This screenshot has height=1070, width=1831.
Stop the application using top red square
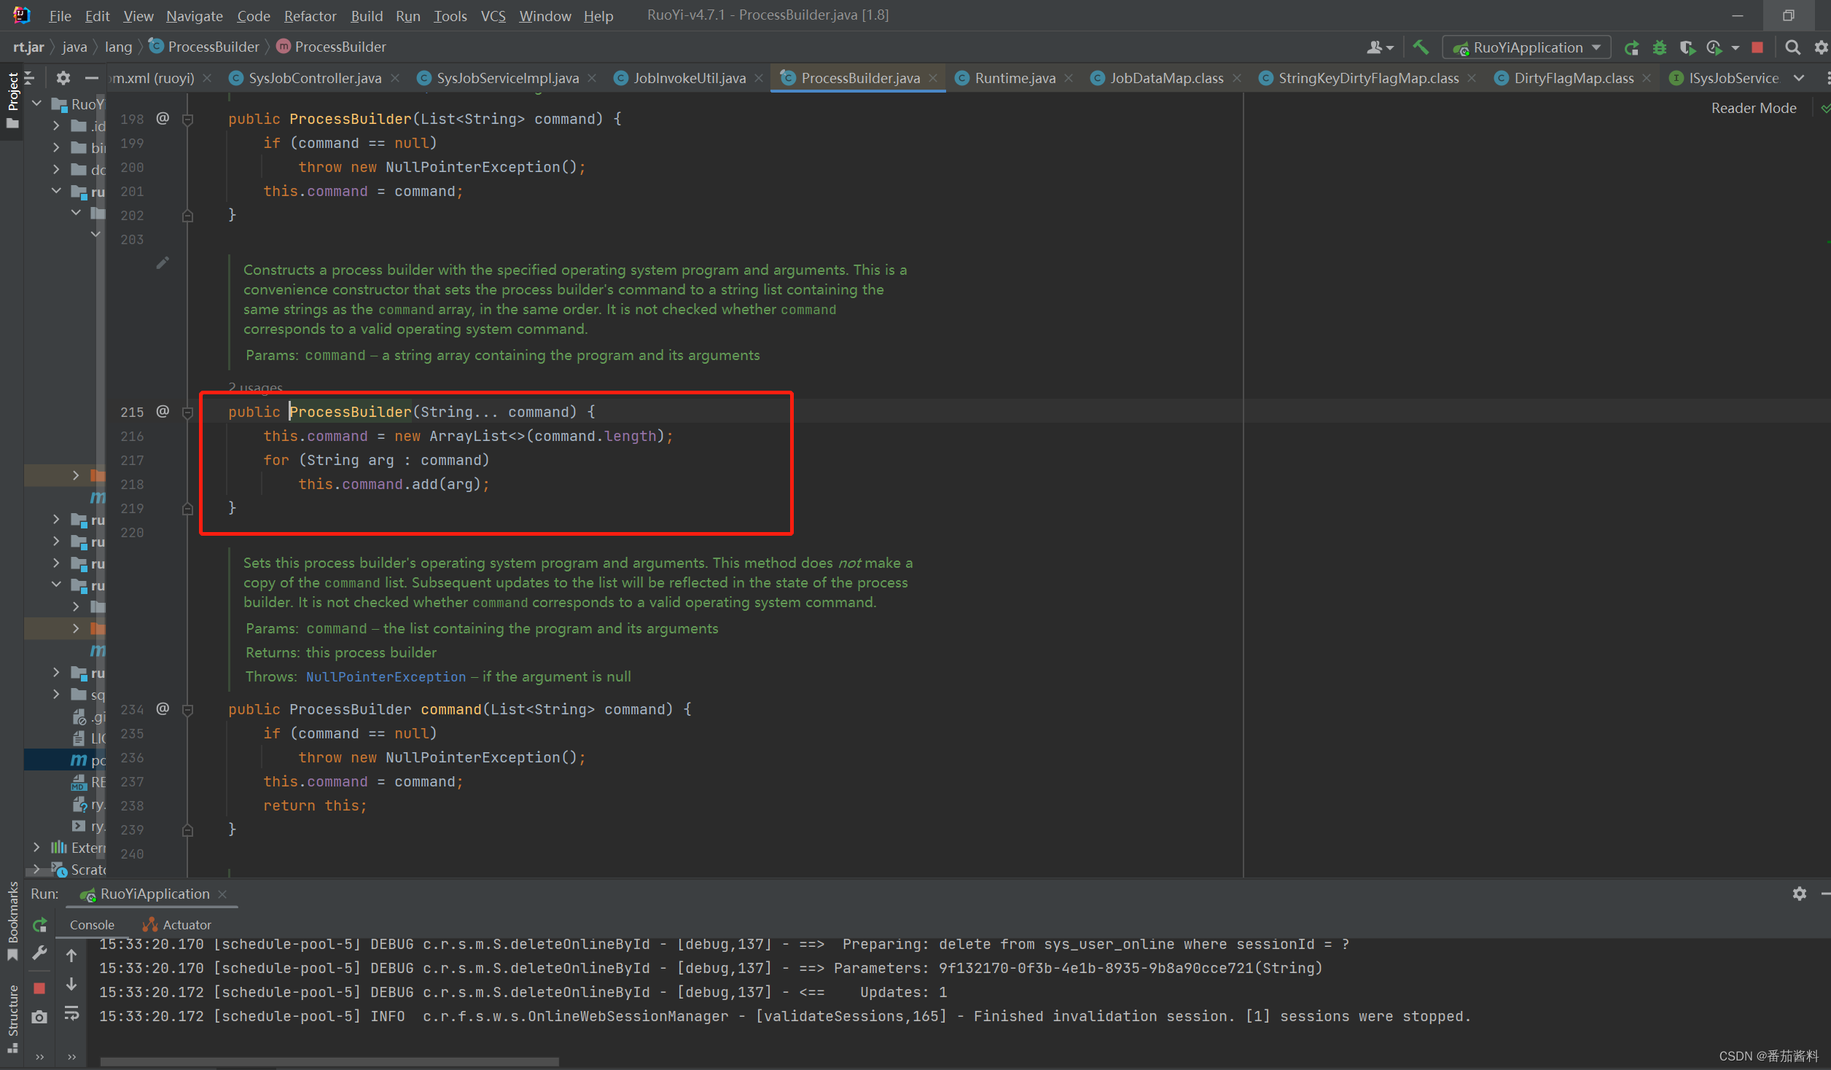coord(1757,48)
